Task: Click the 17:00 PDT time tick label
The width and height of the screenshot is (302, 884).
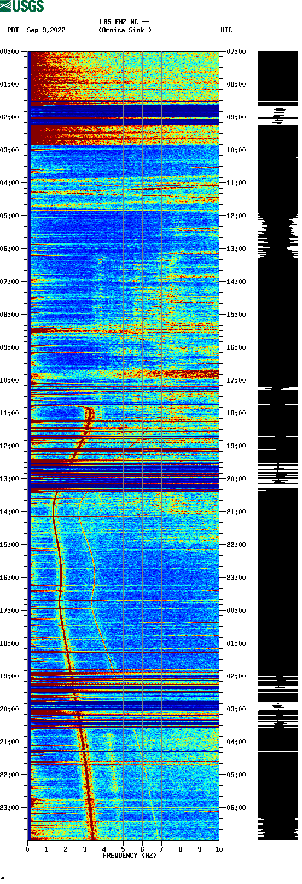Action: point(10,611)
